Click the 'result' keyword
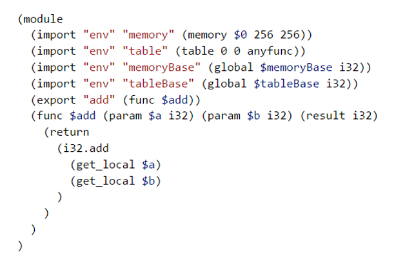 [x=326, y=116]
